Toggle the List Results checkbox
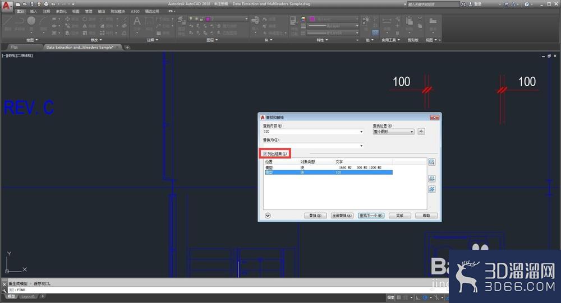The width and height of the screenshot is (561, 303). click(265, 153)
